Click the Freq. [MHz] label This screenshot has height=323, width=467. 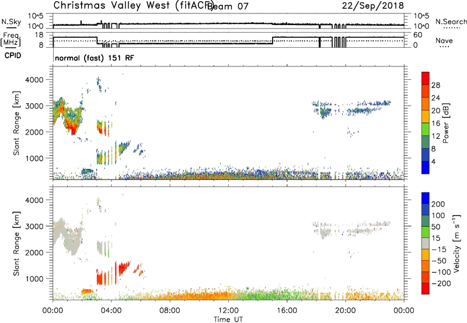pos(11,39)
